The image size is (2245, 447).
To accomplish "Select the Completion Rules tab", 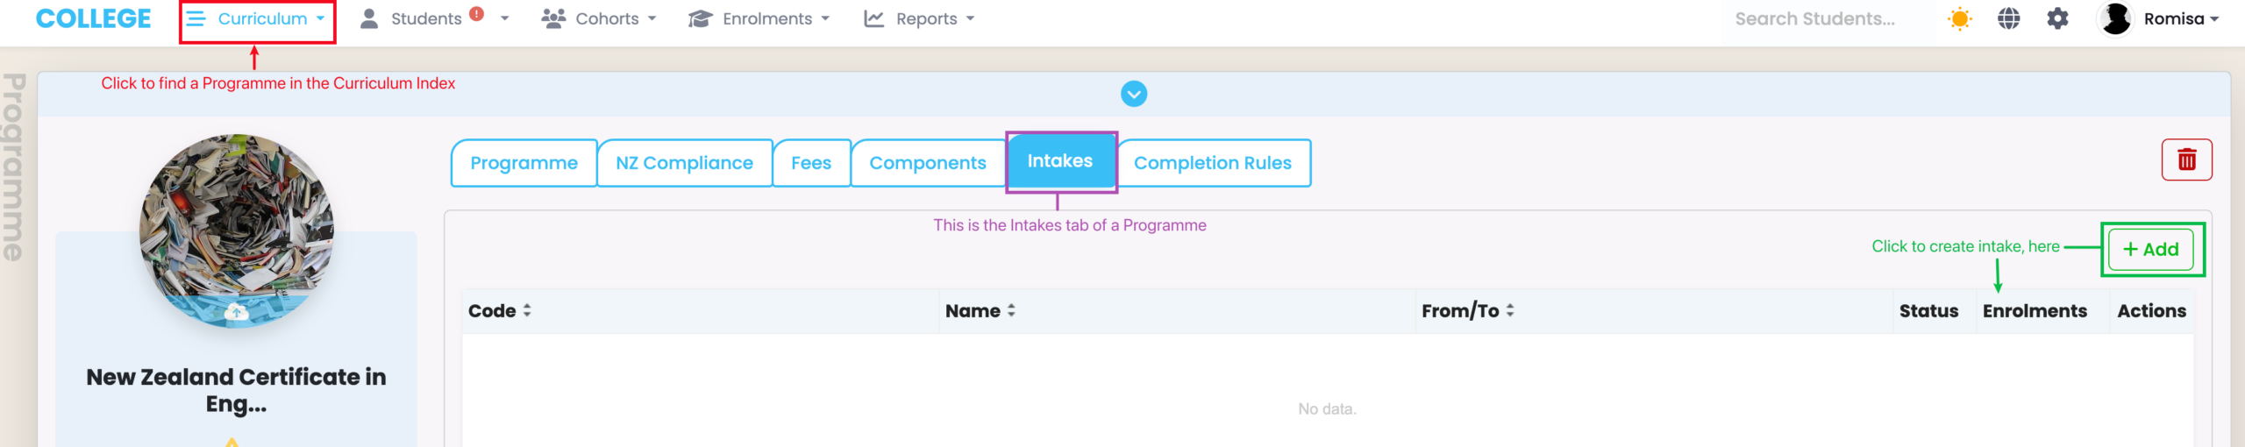I will [x=1213, y=163].
